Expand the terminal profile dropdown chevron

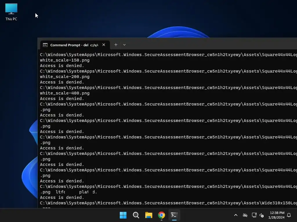(x=124, y=45)
